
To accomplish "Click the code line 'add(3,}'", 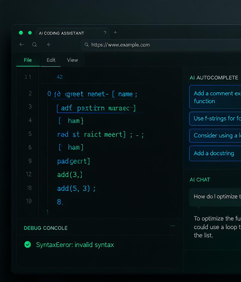I will point(70,175).
